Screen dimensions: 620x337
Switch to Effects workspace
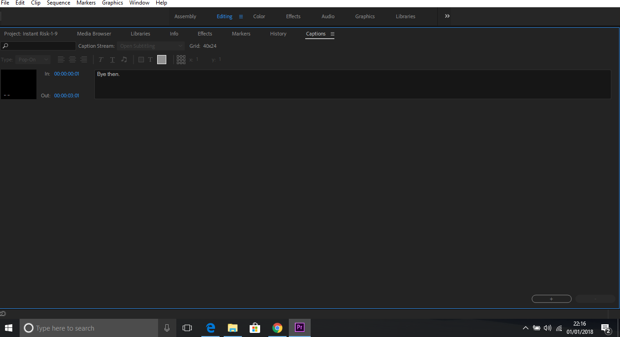[x=293, y=16]
